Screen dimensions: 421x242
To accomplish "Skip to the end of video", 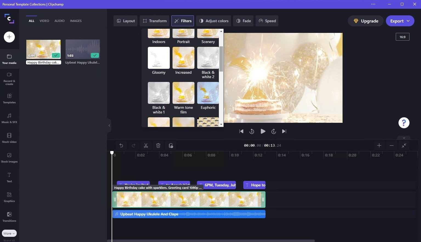I will tap(284, 131).
